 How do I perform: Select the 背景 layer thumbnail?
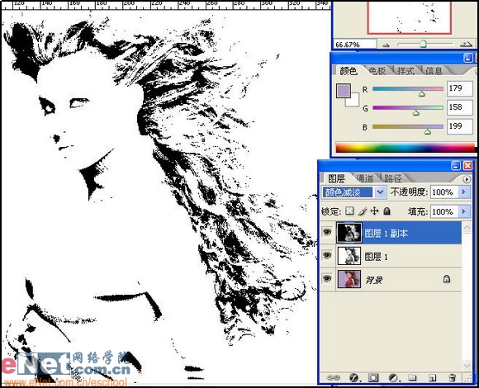pos(349,279)
